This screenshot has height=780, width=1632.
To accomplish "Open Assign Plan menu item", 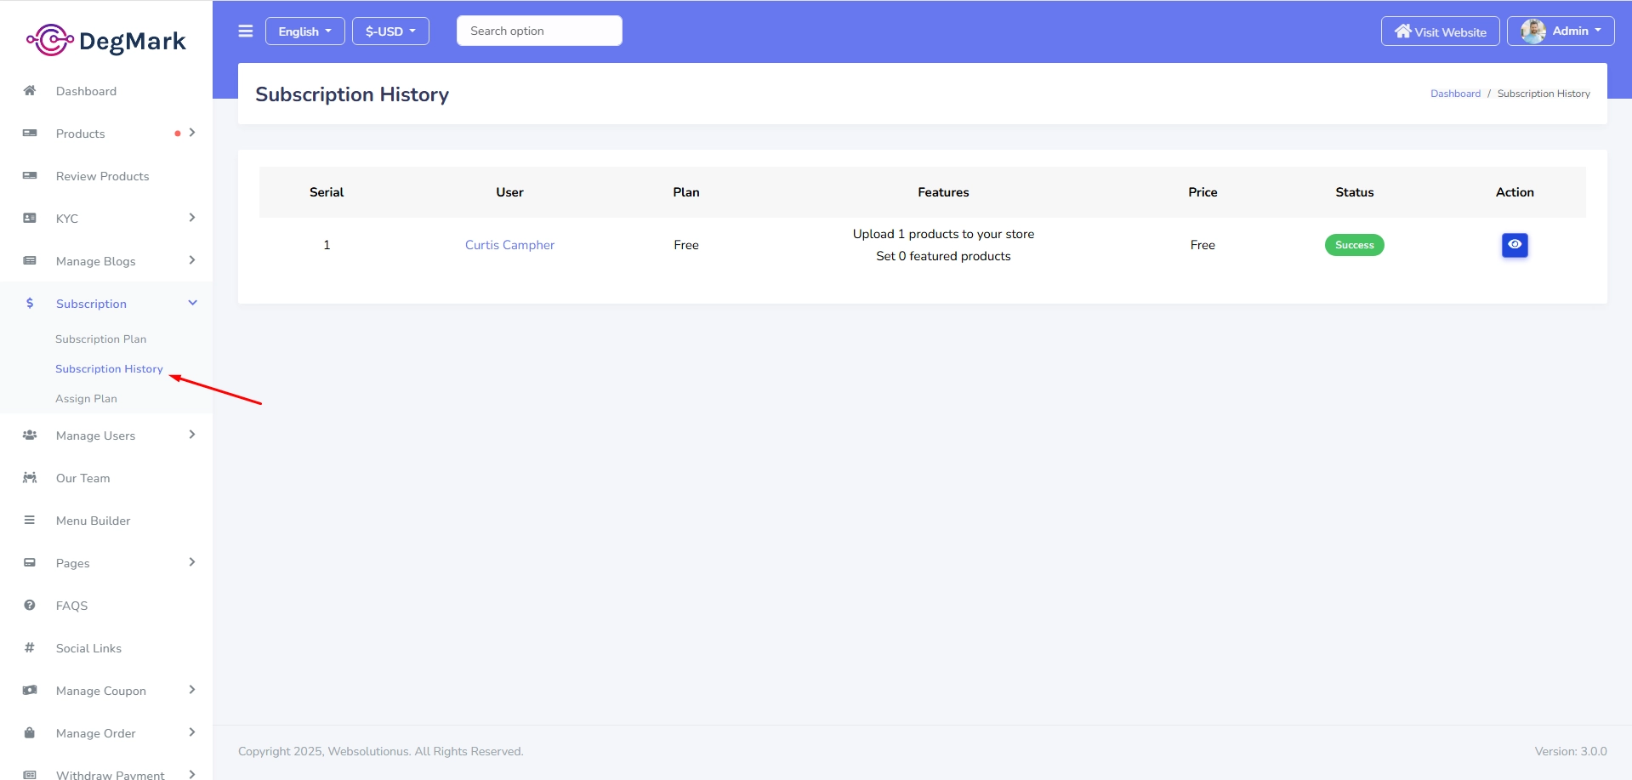I will point(86,399).
